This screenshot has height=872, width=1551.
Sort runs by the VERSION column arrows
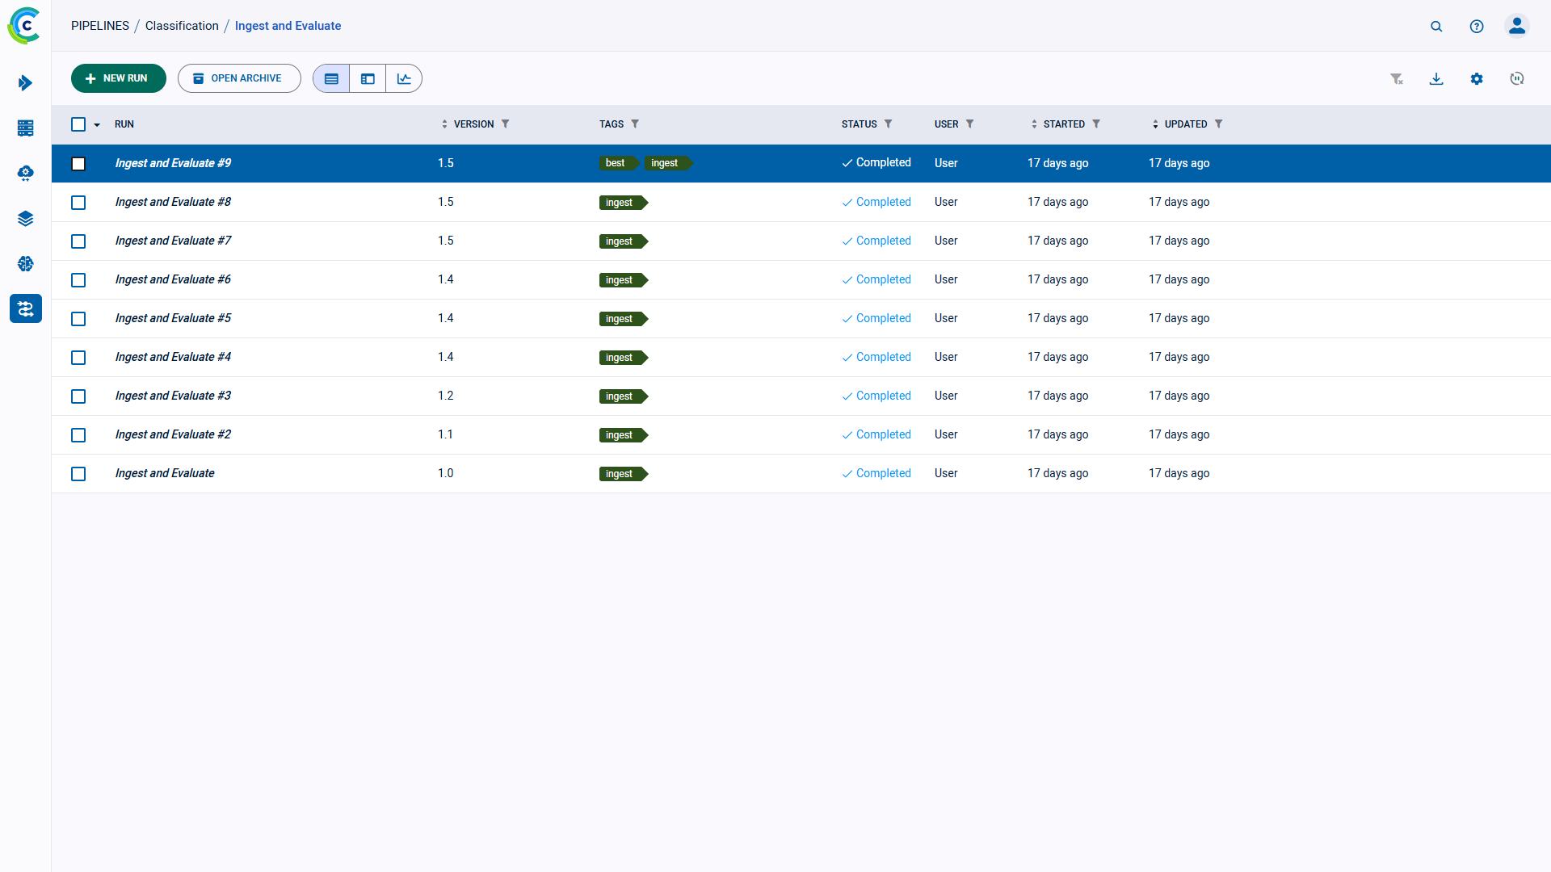click(x=444, y=124)
